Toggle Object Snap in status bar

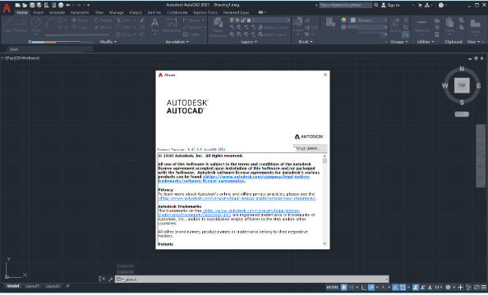pyautogui.click(x=403, y=288)
